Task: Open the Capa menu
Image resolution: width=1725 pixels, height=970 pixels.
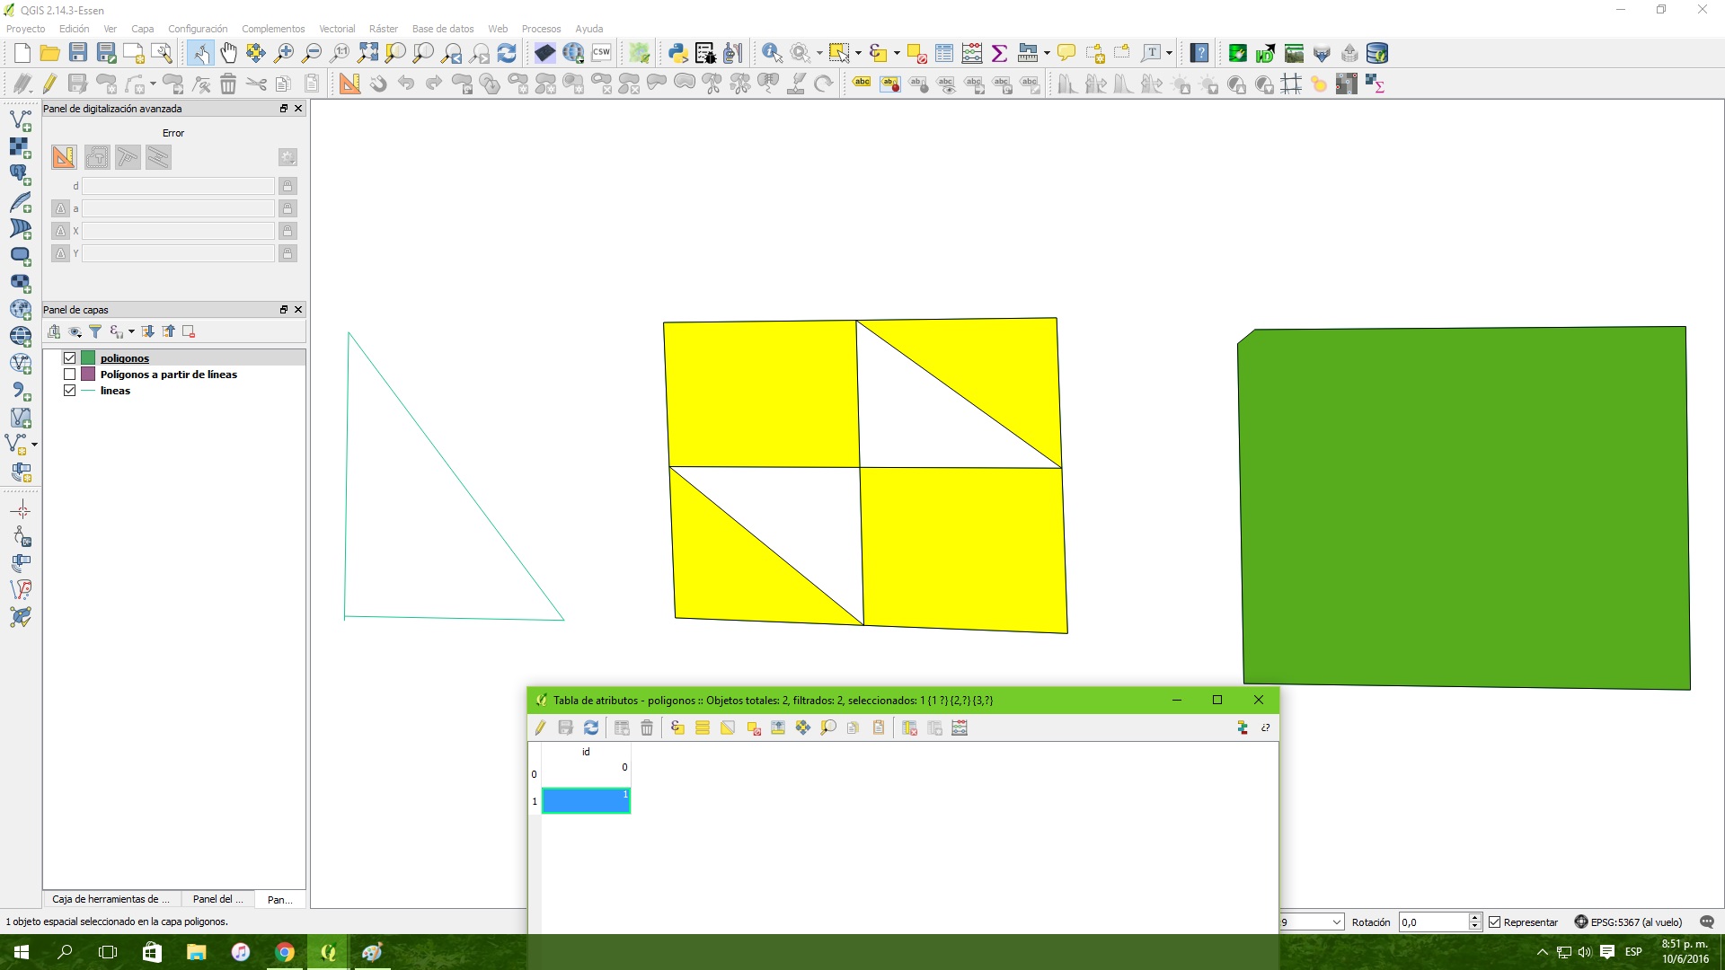Action: point(142,29)
